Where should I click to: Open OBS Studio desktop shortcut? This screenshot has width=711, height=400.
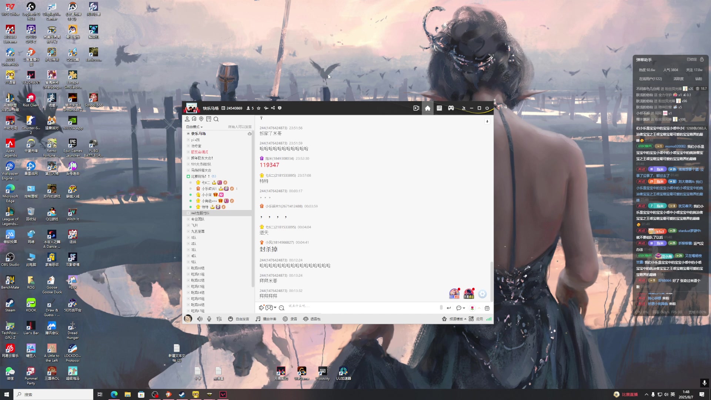[x=10, y=259]
